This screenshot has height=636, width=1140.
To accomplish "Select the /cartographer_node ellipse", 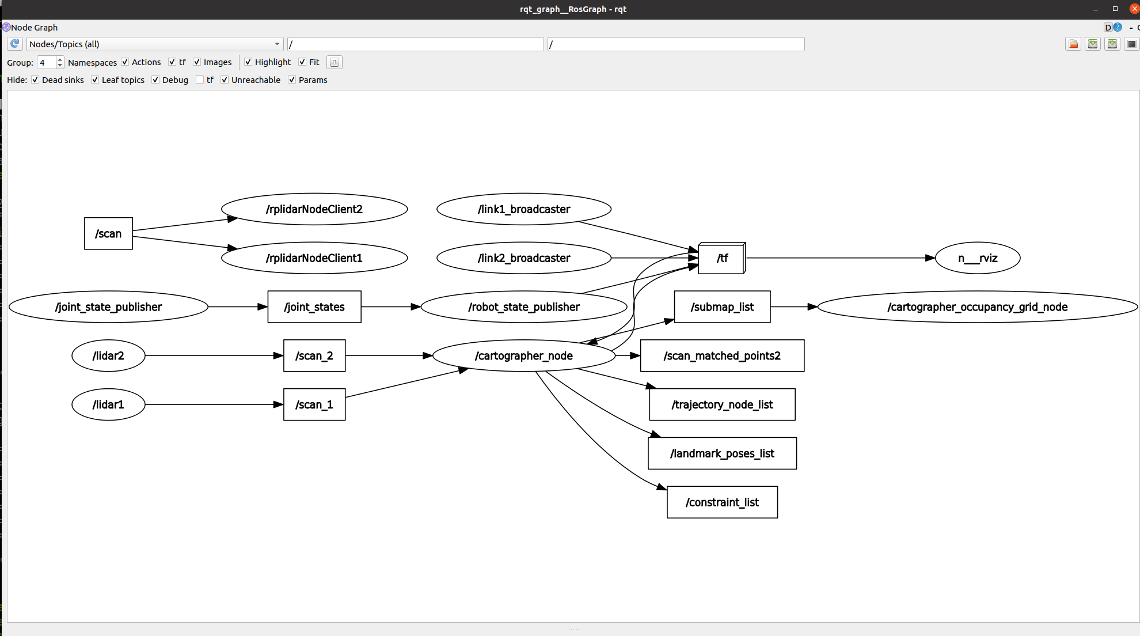I will [x=524, y=356].
